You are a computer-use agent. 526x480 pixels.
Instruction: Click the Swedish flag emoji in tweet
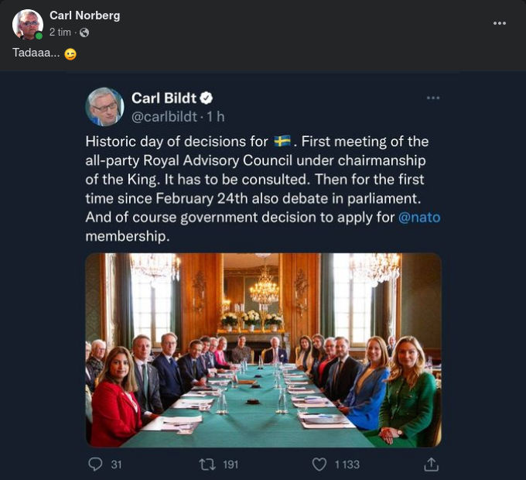(x=282, y=142)
